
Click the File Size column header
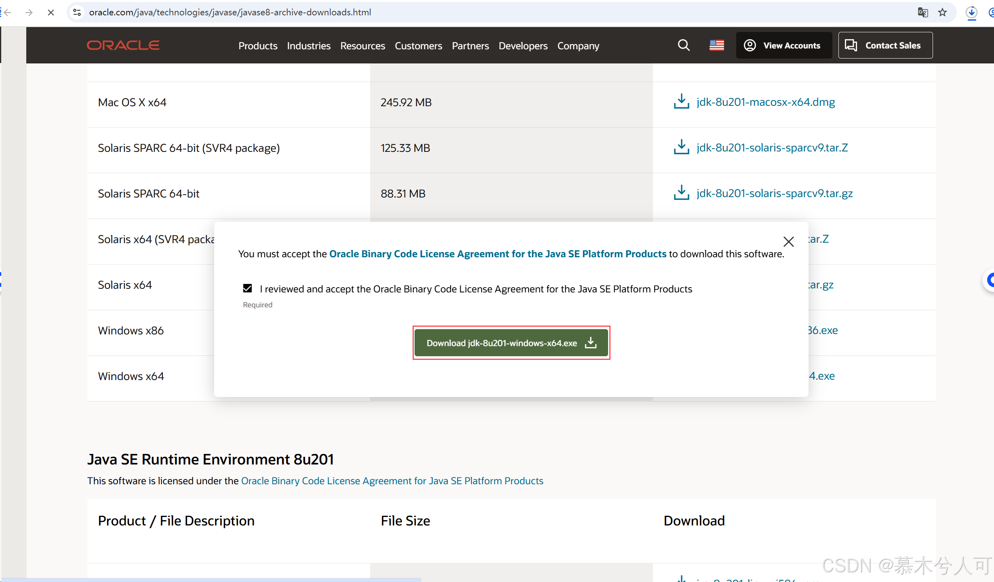tap(405, 521)
